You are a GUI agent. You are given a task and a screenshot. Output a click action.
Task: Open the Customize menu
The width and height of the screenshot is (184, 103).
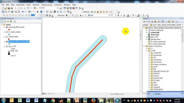[x=58, y=5]
